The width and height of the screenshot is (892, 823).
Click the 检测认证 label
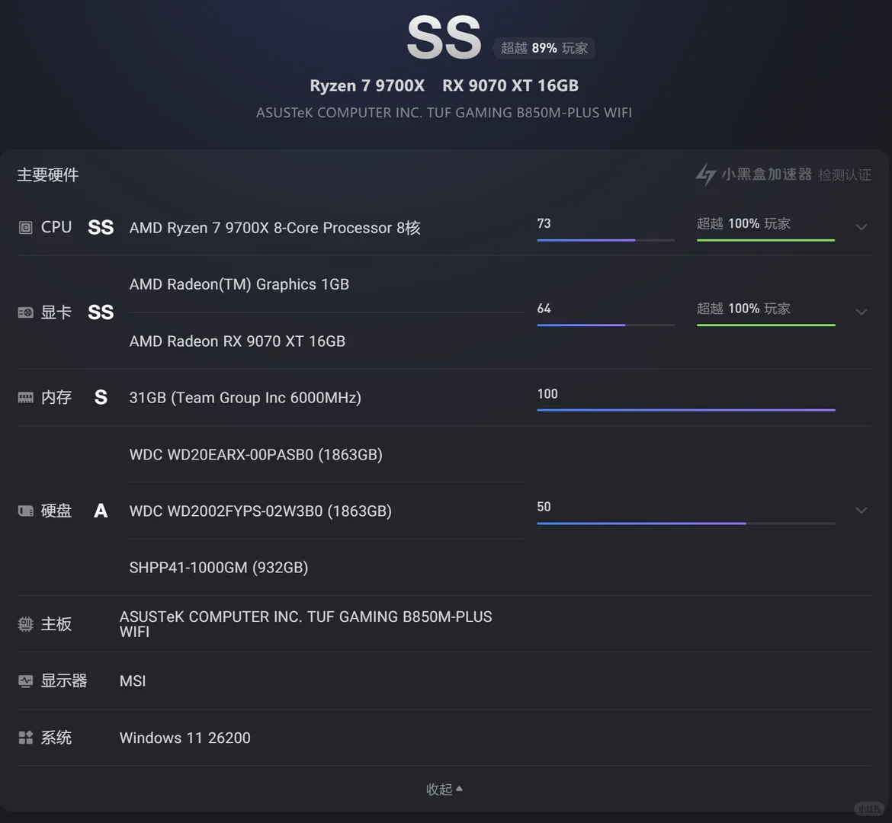[845, 175]
